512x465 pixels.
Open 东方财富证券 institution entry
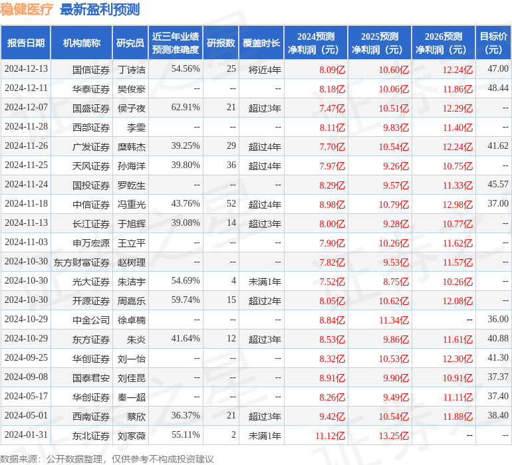pyautogui.click(x=82, y=262)
